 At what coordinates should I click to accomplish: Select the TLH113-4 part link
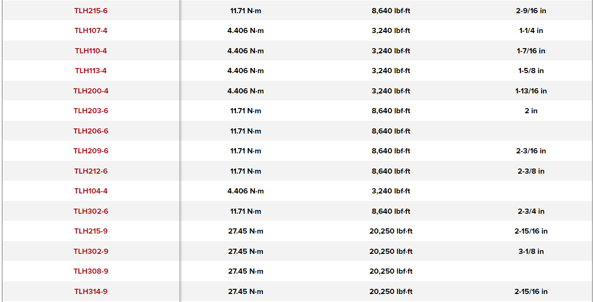coord(91,71)
